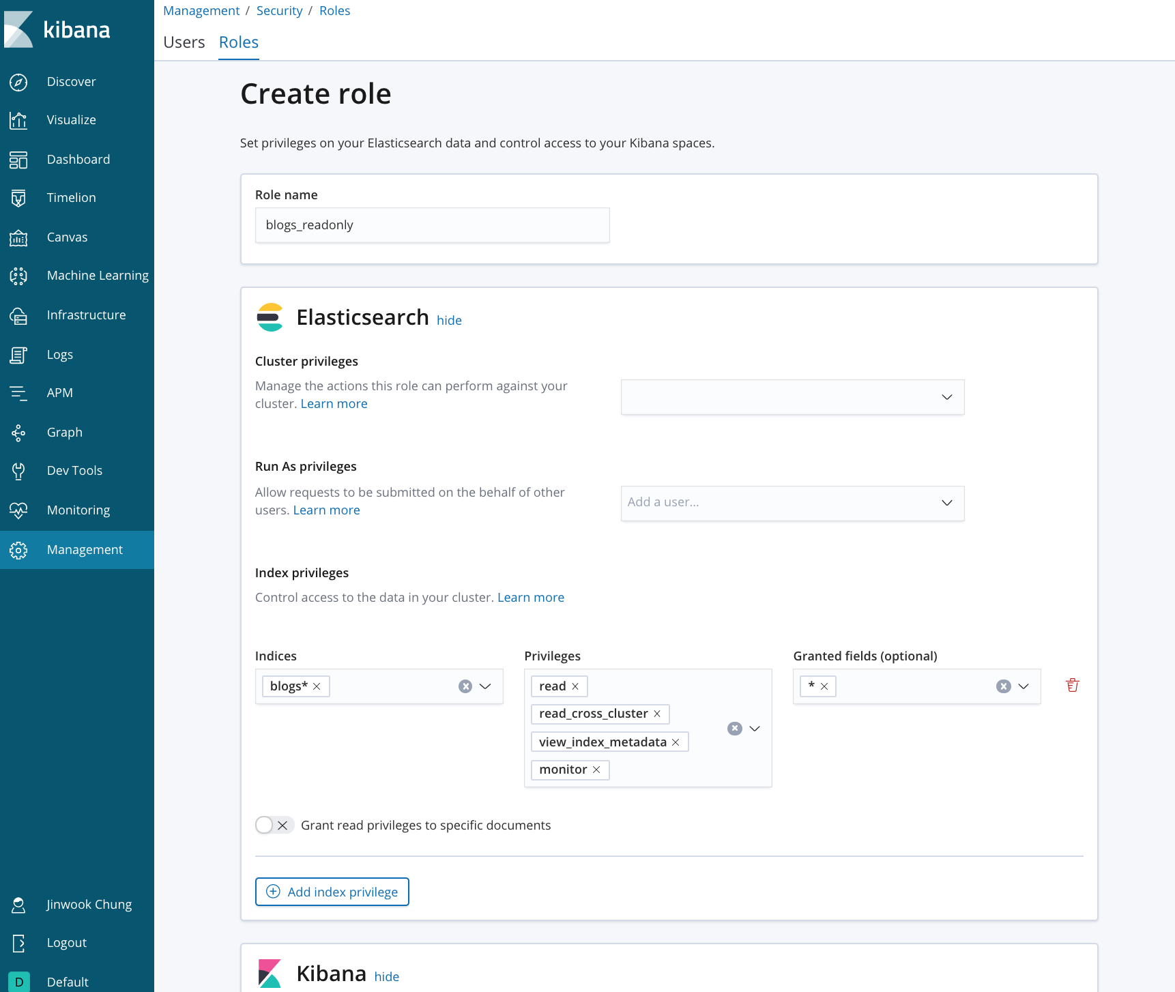
Task: Open Infrastructure icon in sidebar
Action: pos(18,315)
